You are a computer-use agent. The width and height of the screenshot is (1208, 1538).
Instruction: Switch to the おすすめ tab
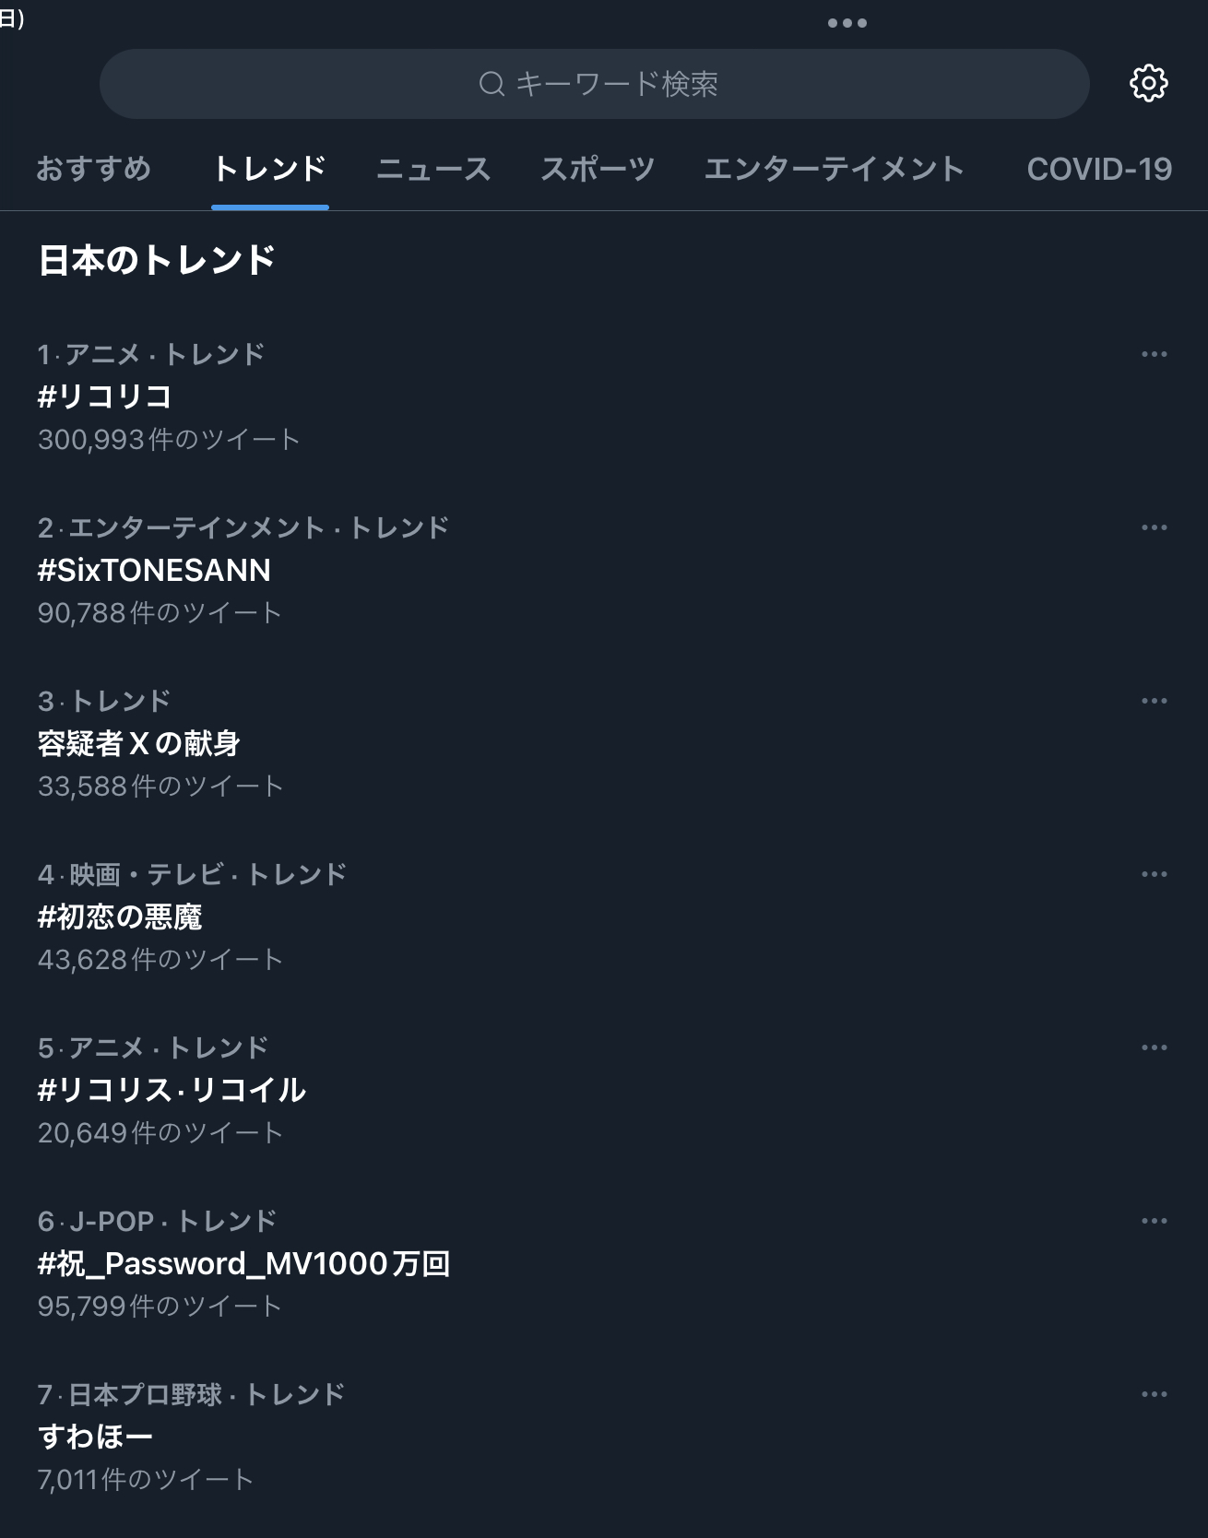93,169
